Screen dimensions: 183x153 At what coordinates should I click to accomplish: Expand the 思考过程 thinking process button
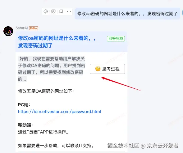(x=107, y=69)
